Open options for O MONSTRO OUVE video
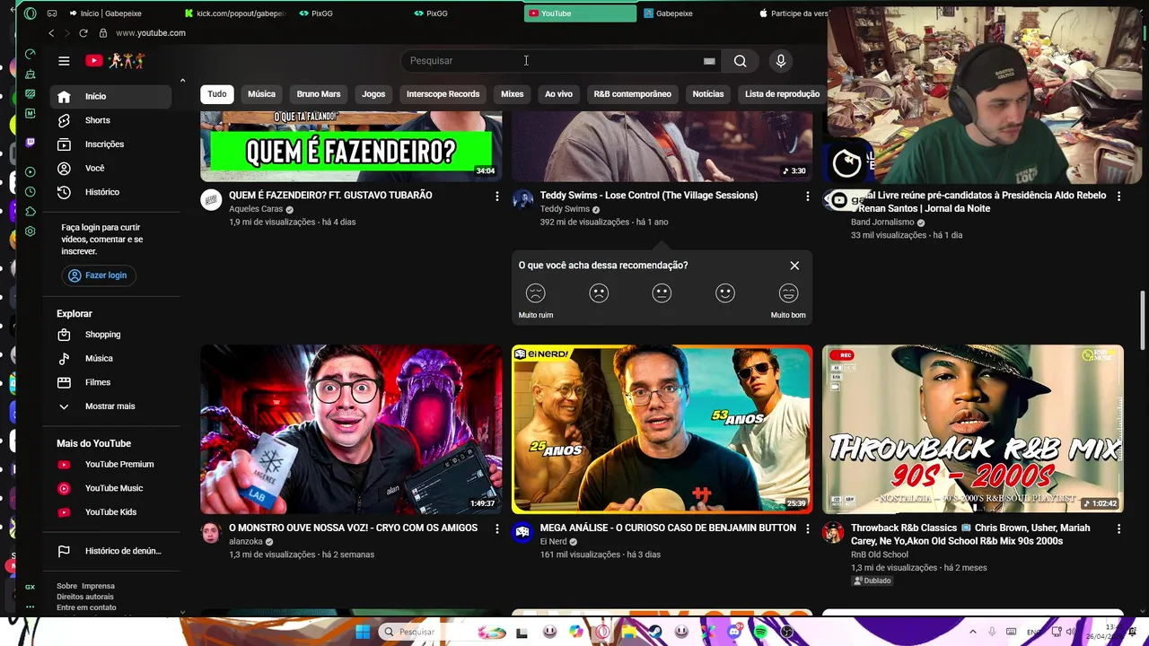The image size is (1149, 646). pyautogui.click(x=496, y=529)
